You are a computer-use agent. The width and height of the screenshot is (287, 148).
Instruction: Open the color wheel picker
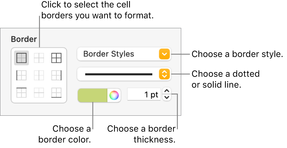point(114,95)
